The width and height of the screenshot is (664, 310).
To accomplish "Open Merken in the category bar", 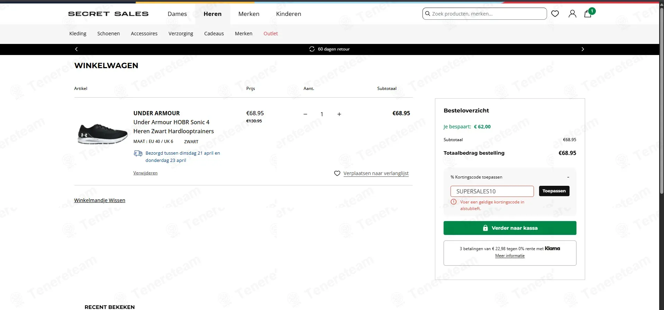I will pos(244,34).
